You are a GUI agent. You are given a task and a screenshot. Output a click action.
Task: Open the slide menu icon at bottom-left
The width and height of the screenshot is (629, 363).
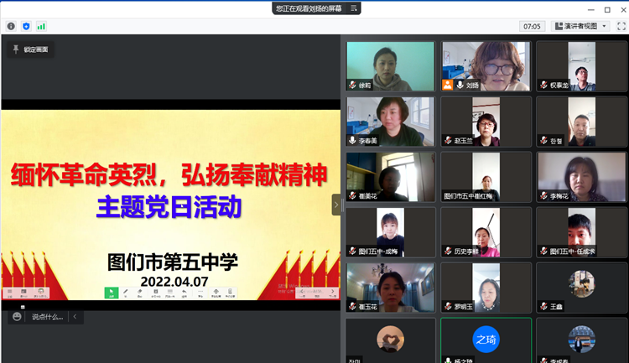point(9,293)
